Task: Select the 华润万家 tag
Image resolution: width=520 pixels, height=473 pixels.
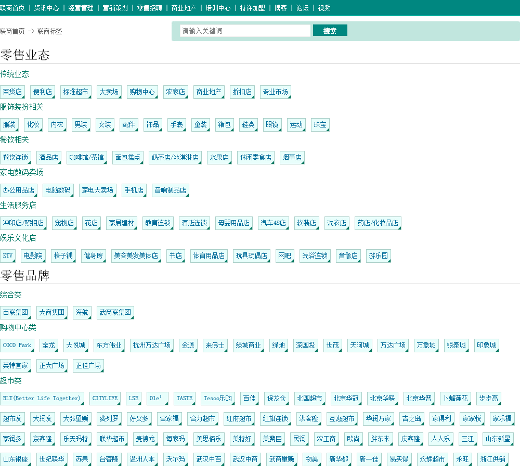Action: (x=378, y=419)
